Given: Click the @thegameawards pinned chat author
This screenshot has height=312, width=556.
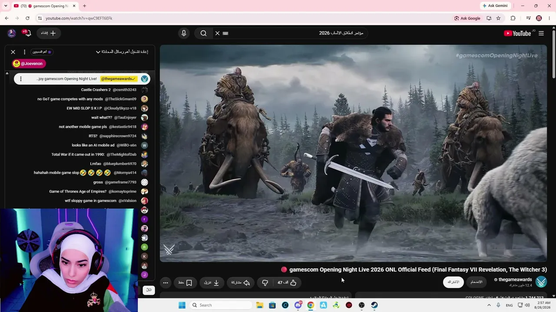Looking at the screenshot, I should (119, 79).
